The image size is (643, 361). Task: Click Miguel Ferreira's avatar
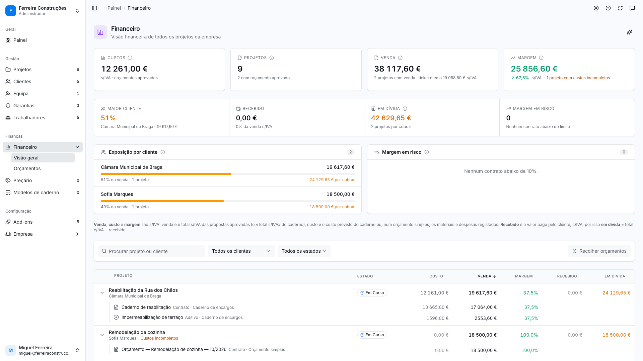(x=11, y=350)
